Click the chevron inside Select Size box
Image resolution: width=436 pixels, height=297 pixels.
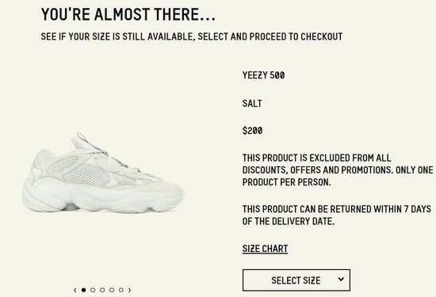click(x=341, y=280)
